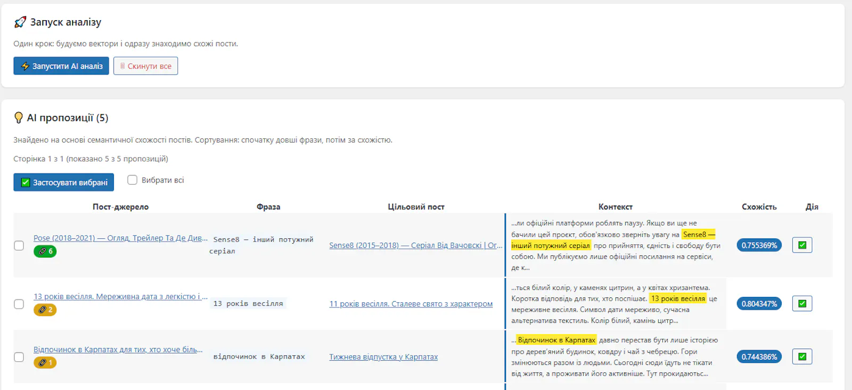This screenshot has height=390, width=852.
Task: Click yellow link-count badge showing 2
Action: 45,310
